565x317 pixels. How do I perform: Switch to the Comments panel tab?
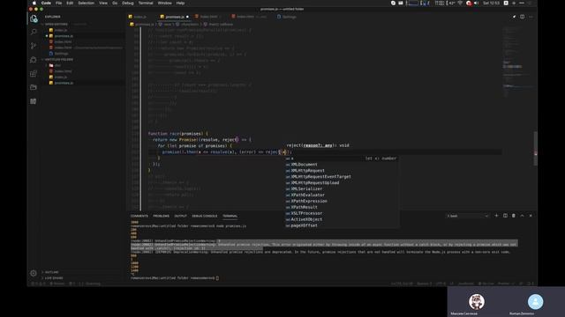139,216
